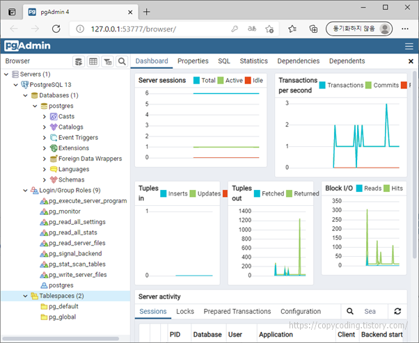419x343 pixels.
Task: Click the Login/Group Roles icon
Action: click(x=35, y=190)
